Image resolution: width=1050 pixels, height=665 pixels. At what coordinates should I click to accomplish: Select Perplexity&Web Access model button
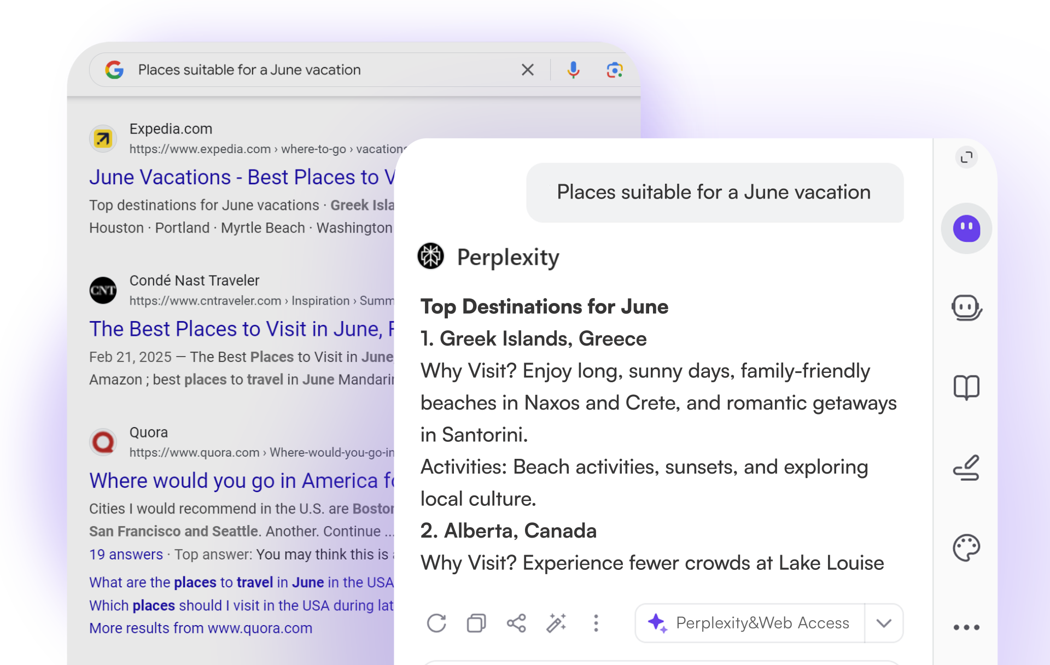[x=750, y=623]
